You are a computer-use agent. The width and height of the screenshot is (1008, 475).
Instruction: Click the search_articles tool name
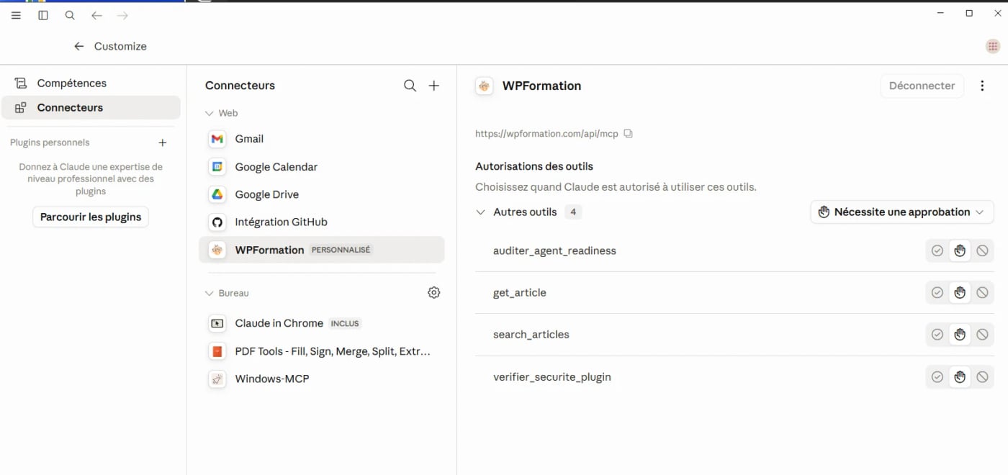coord(531,335)
